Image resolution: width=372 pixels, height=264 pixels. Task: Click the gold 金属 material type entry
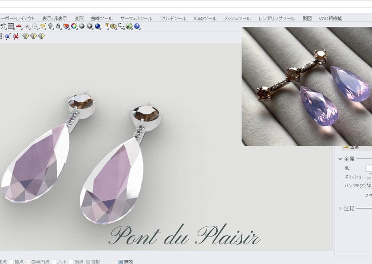click(357, 147)
